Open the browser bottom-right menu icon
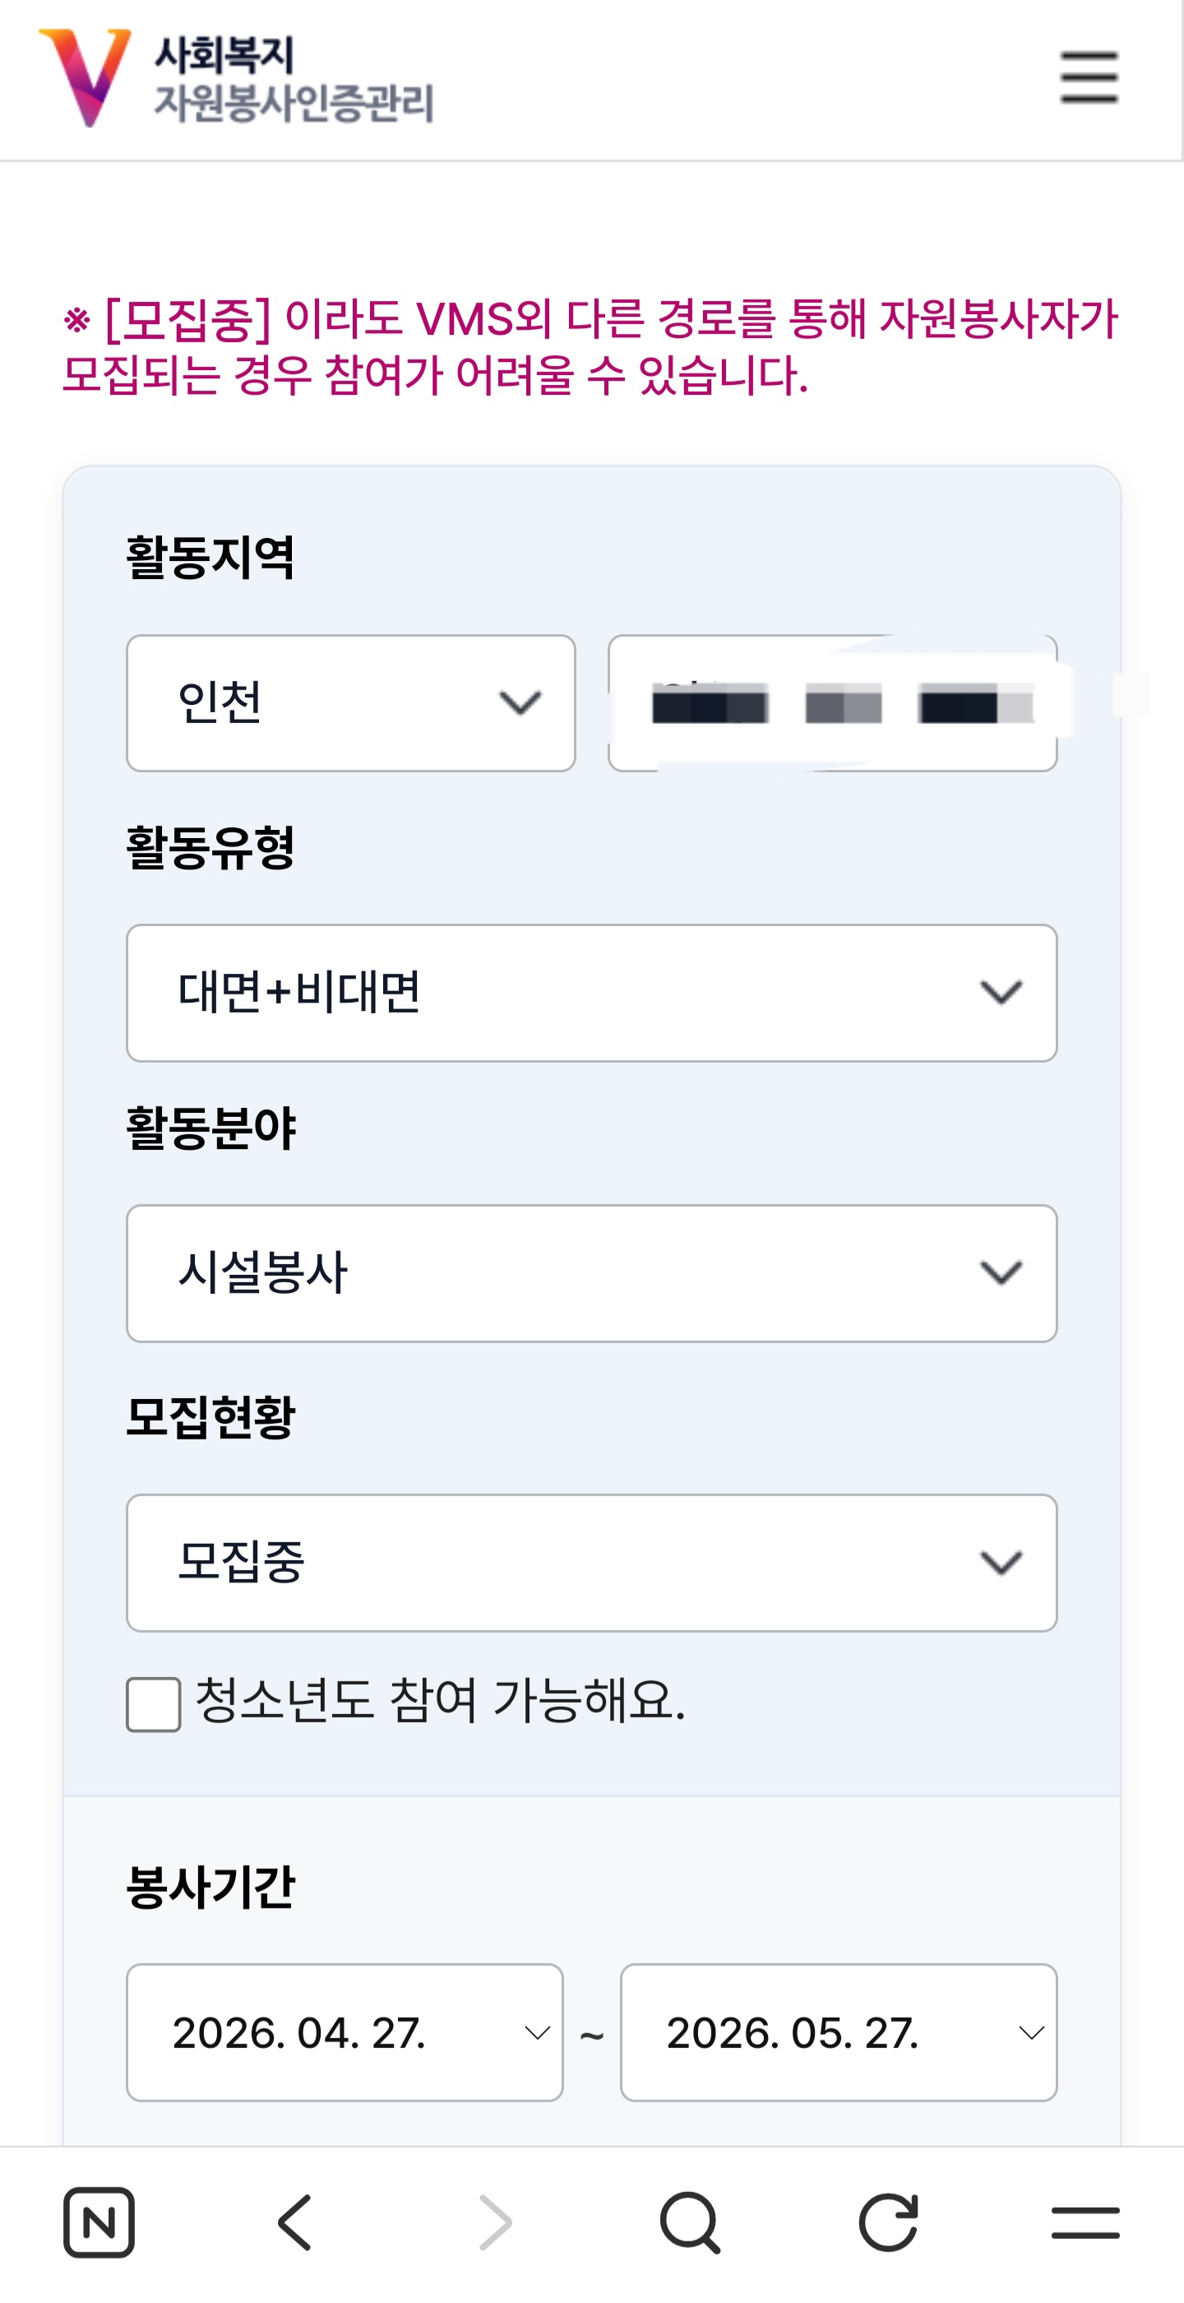The height and width of the screenshot is (2303, 1184). (x=1085, y=2222)
